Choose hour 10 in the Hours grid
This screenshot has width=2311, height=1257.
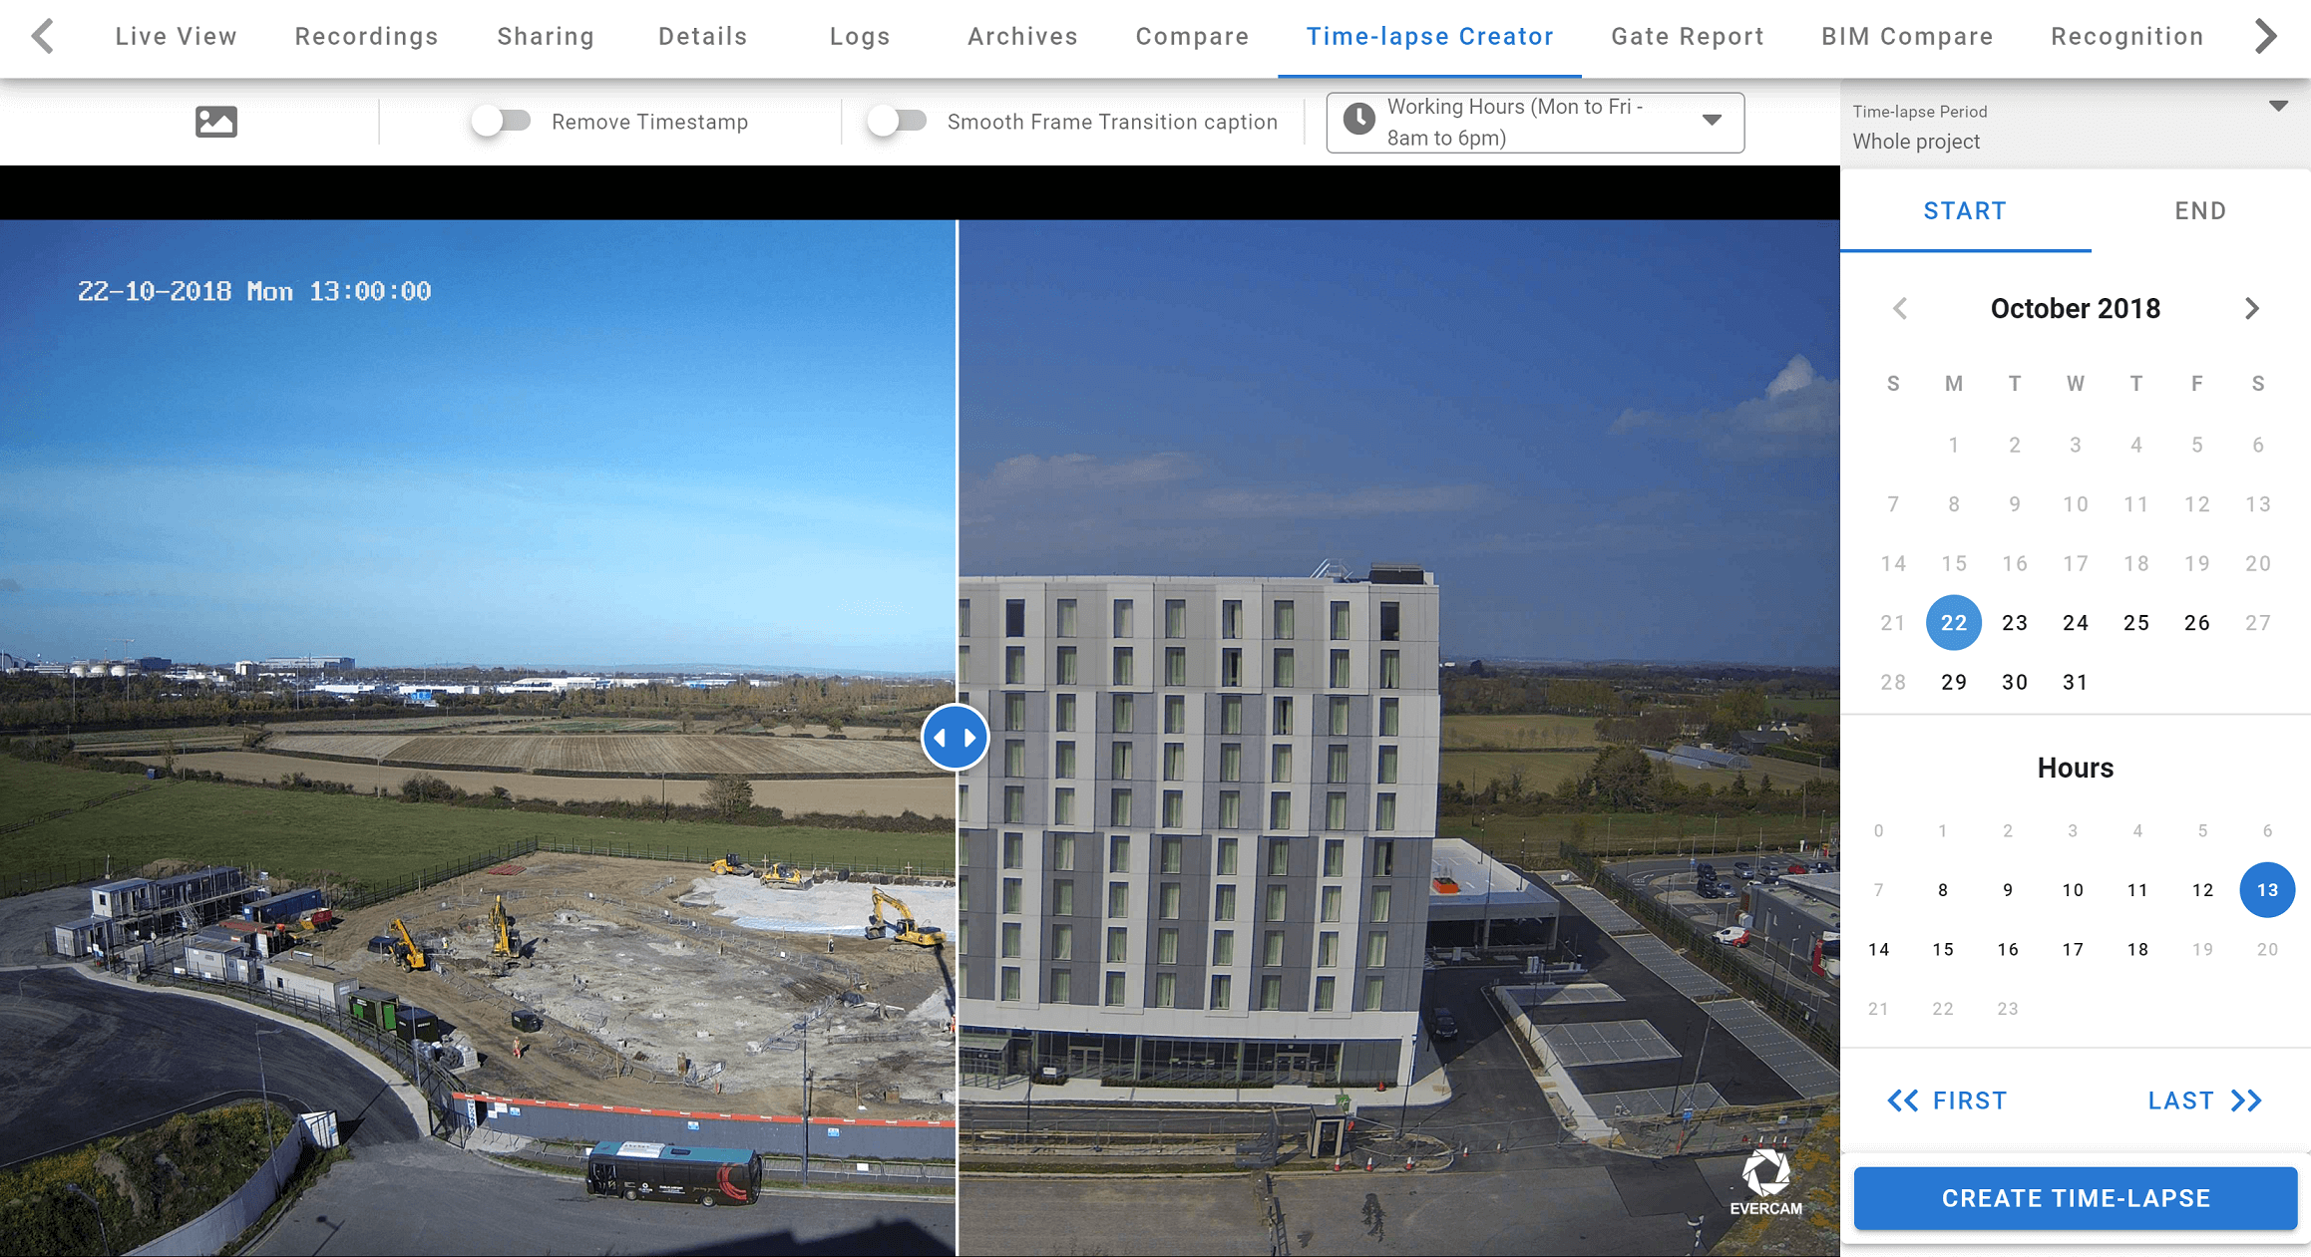(2073, 890)
